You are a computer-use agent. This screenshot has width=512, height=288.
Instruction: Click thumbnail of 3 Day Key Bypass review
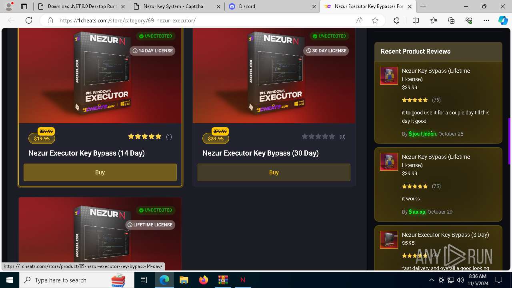click(389, 240)
